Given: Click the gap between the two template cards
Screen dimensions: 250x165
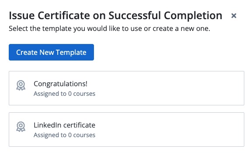Looking at the screenshot, I should tap(126, 109).
